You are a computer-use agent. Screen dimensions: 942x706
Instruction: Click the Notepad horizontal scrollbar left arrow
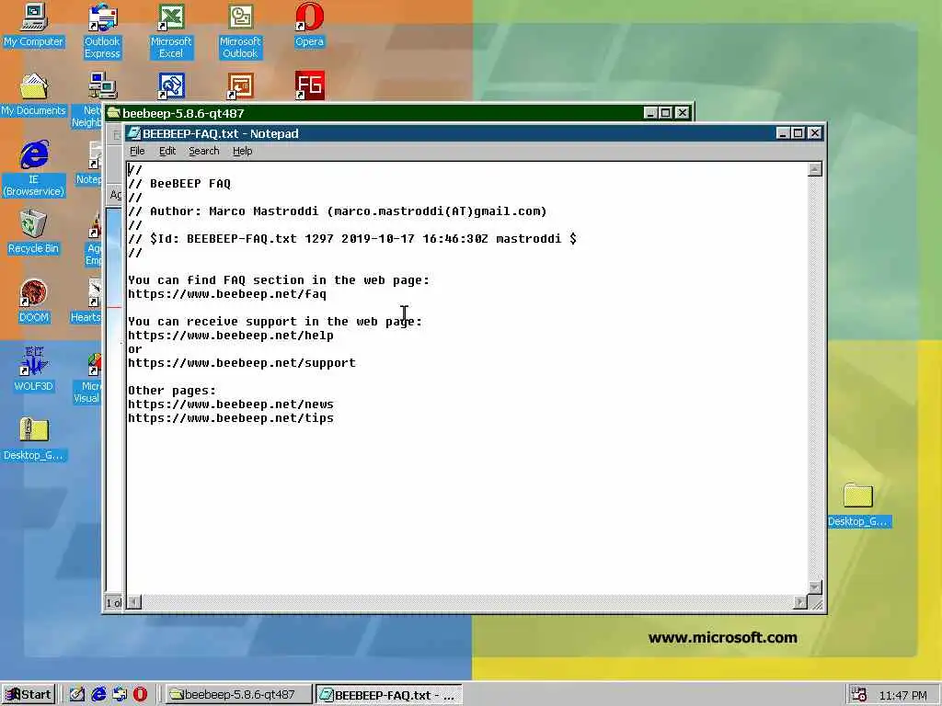tap(134, 601)
